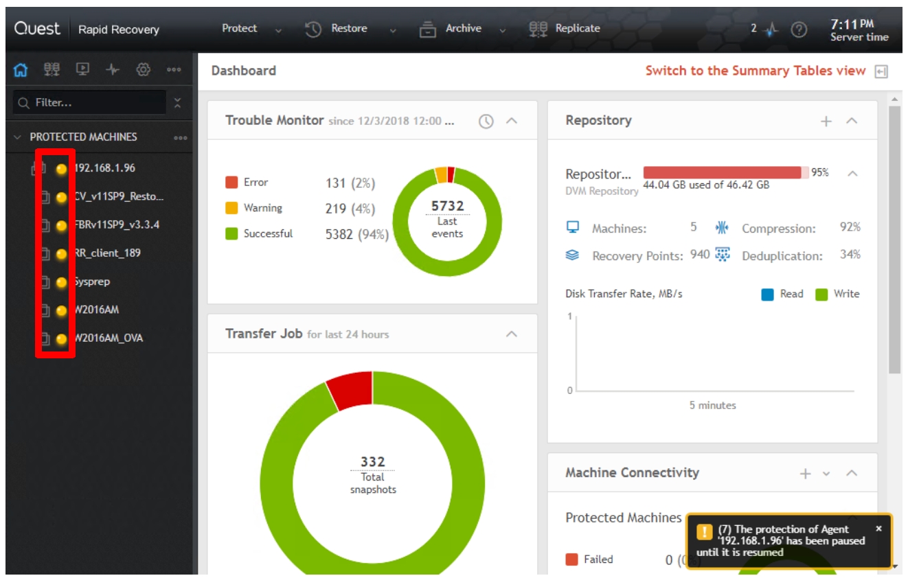Image resolution: width=908 pixels, height=578 pixels.
Task: Open the Virtual Standby monitor icon
Action: [82, 69]
